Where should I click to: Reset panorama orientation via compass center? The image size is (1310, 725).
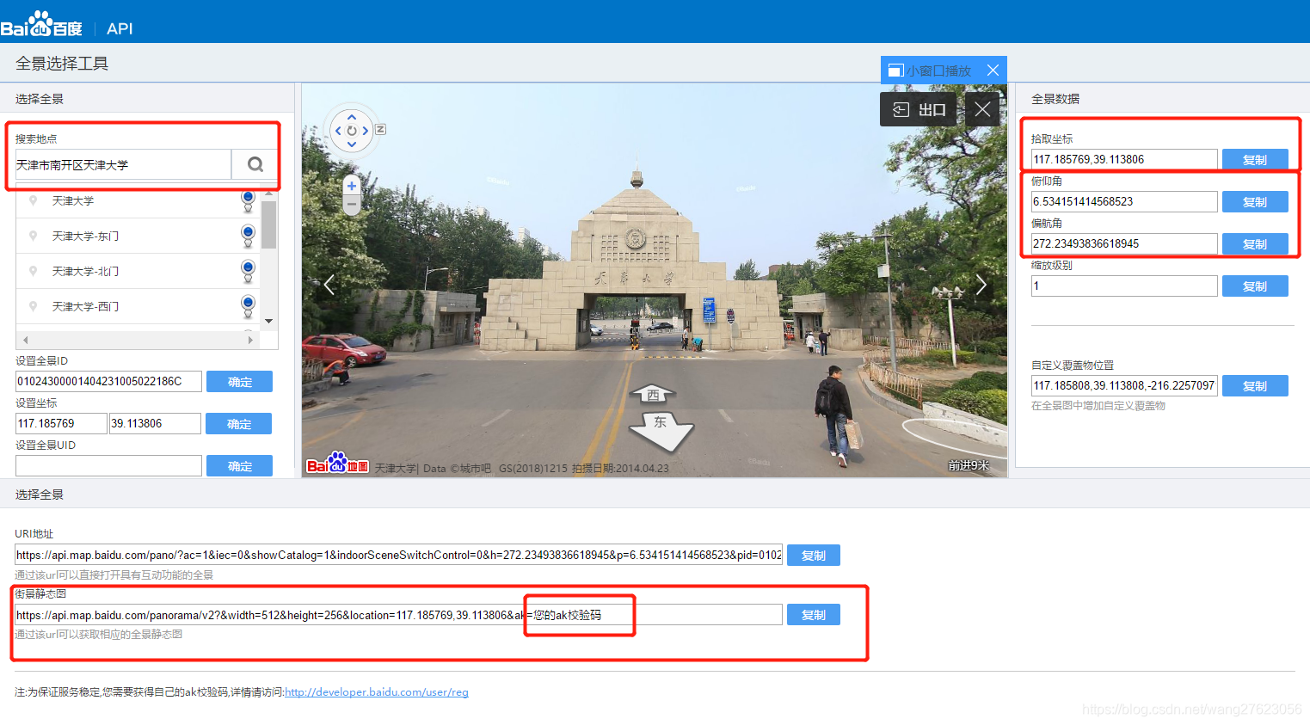(352, 131)
